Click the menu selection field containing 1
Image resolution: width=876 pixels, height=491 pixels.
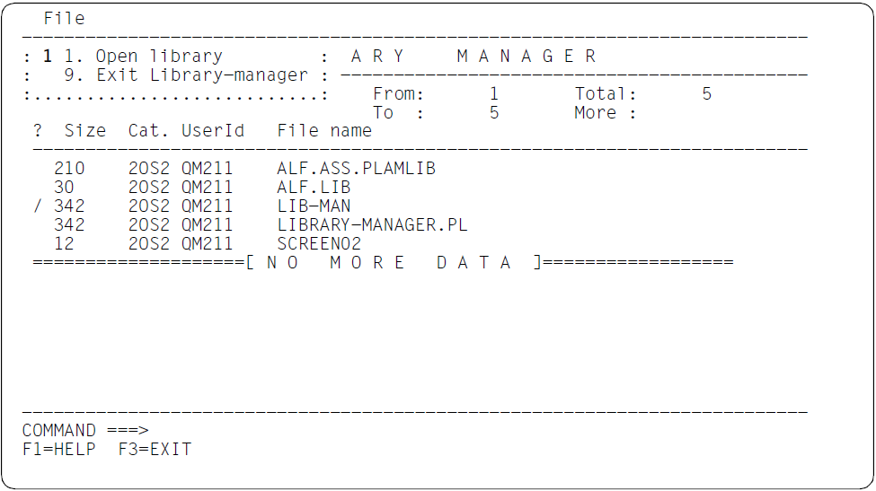[48, 57]
